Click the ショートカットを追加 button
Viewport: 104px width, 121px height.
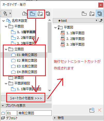pos(26,98)
